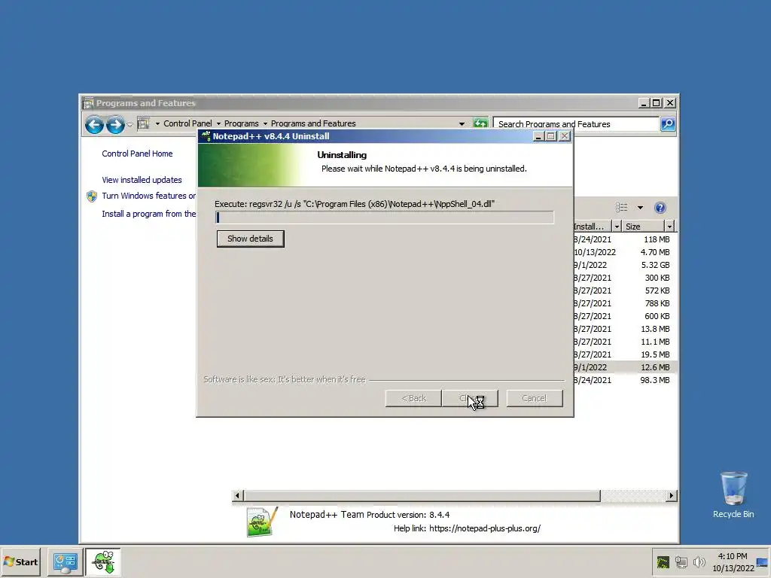771x578 pixels.
Task: Open the Size column filter dropdown
Action: [669, 226]
